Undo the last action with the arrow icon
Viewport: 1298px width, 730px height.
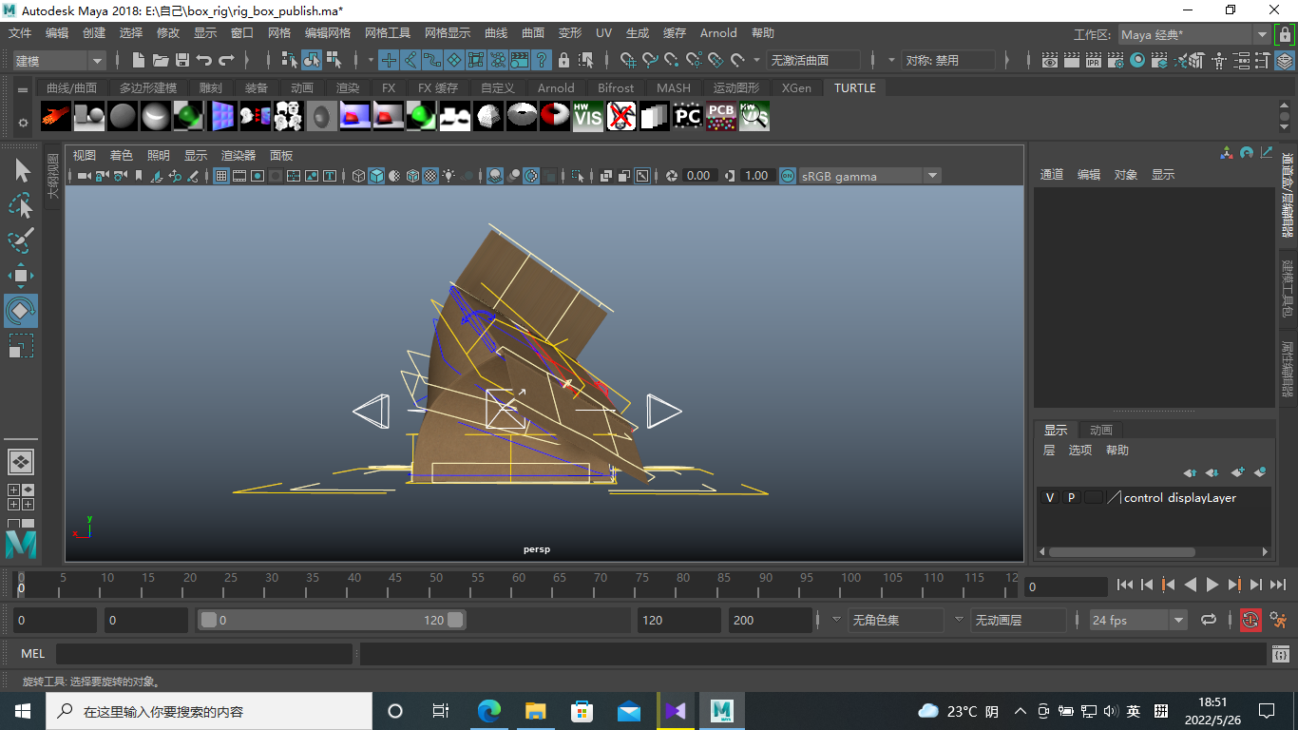tap(204, 60)
